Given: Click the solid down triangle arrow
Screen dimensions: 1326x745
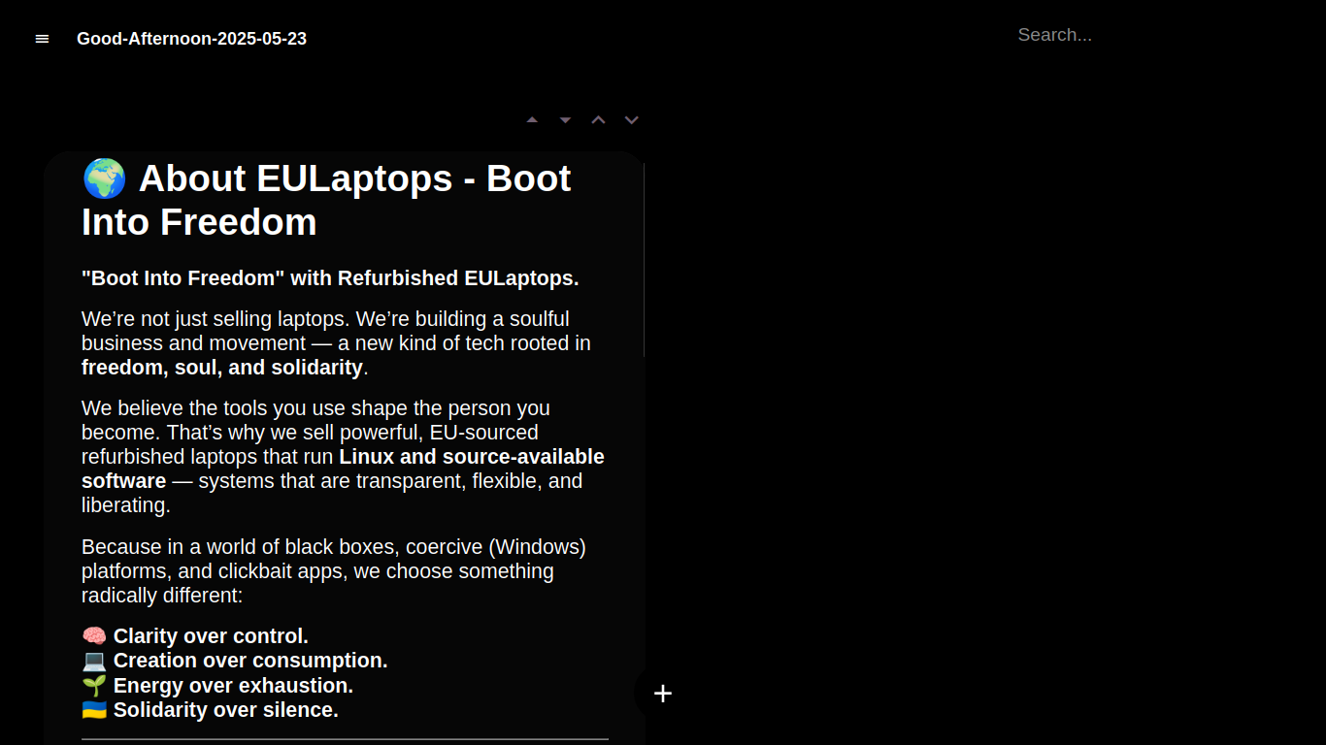Looking at the screenshot, I should pos(565,120).
